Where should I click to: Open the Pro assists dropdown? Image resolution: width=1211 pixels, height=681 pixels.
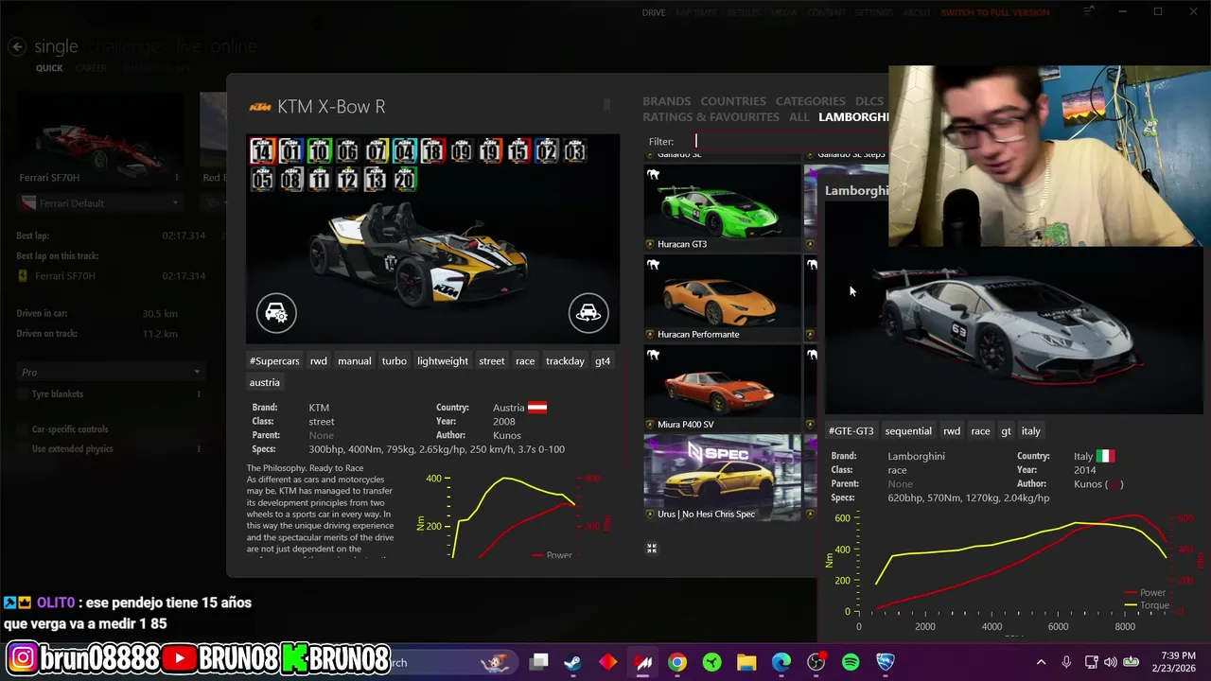point(112,373)
